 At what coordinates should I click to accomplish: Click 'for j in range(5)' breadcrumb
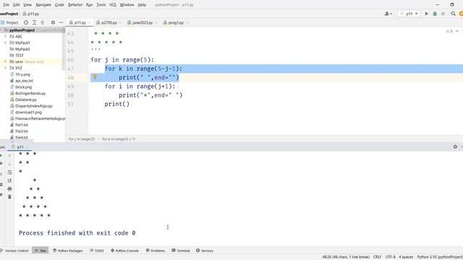pos(82,139)
